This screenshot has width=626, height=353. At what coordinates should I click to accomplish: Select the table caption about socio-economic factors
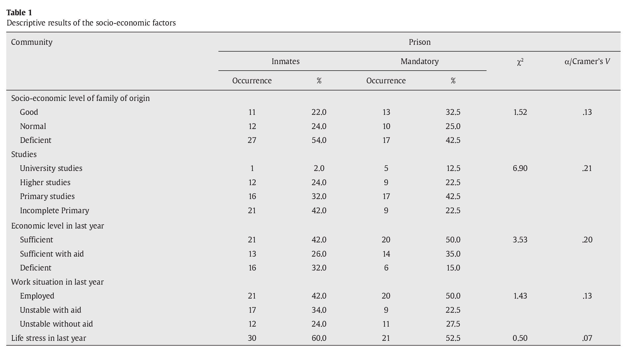tap(91, 23)
